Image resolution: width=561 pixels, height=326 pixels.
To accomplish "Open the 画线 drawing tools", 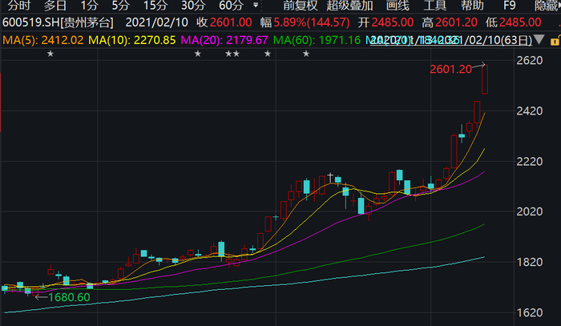I will coord(398,6).
